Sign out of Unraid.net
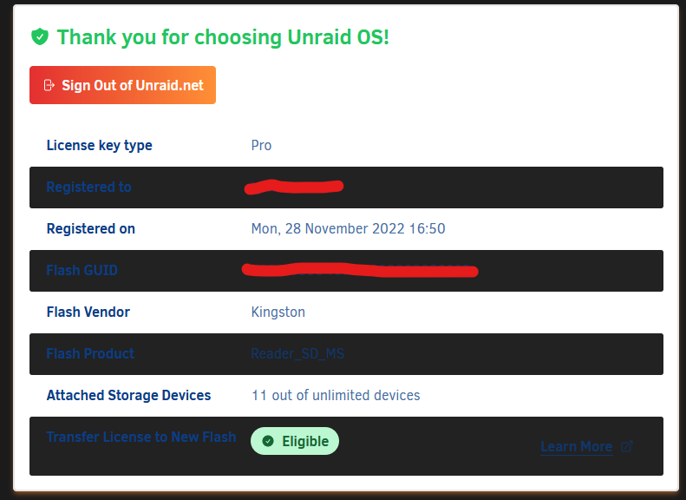The image size is (686, 500). [x=122, y=85]
